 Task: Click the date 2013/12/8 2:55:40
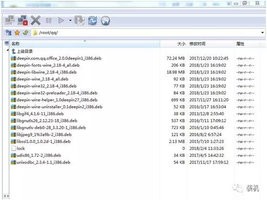point(207,114)
